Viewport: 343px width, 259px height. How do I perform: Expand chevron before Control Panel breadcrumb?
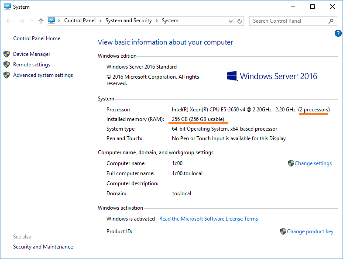pos(59,21)
